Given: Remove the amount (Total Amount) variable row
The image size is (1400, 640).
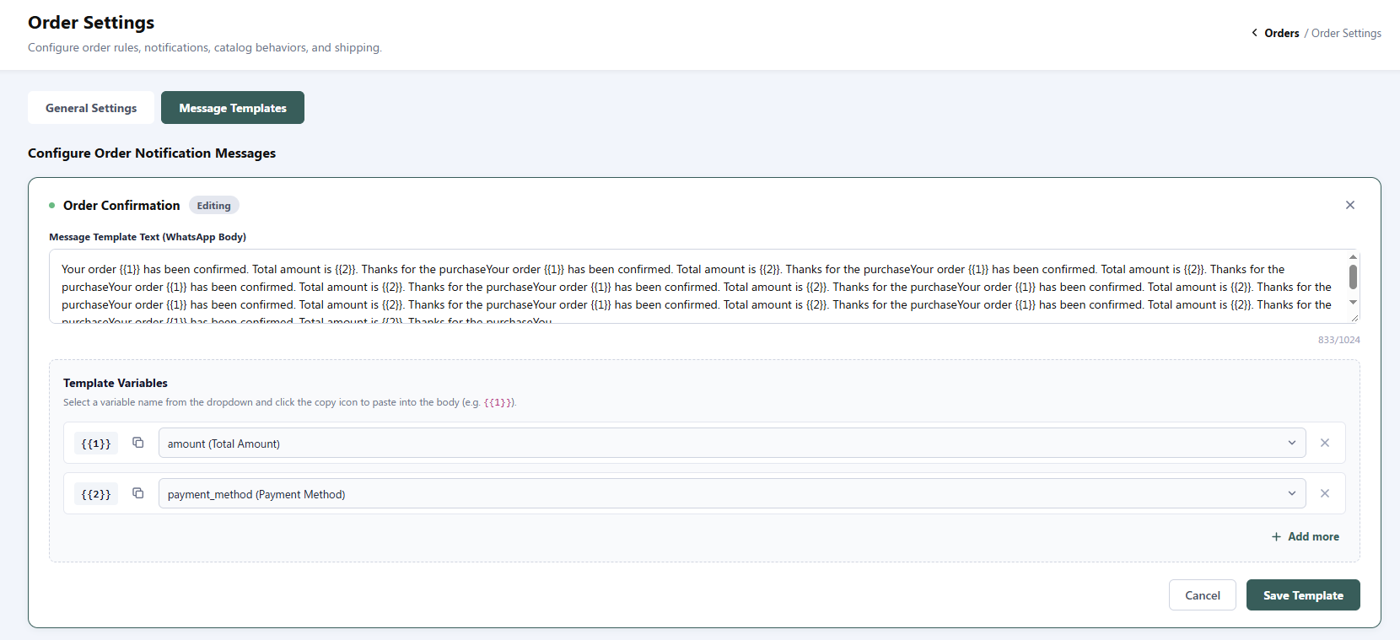Looking at the screenshot, I should click(x=1325, y=443).
